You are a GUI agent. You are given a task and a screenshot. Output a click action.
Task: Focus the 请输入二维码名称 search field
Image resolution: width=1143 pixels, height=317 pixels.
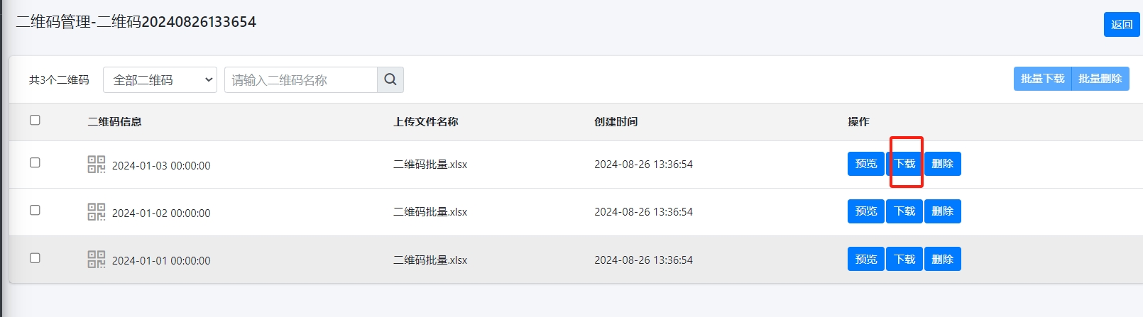click(x=300, y=79)
